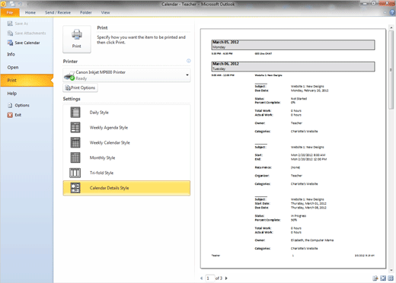
Task: Pick Weekly Calendar Style layout
Action: (126, 142)
